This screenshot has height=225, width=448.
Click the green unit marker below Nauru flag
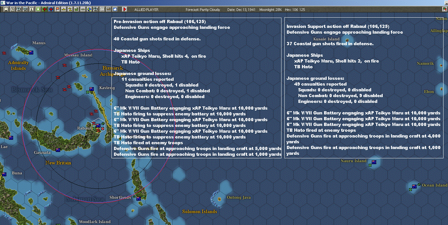tap(370, 165)
